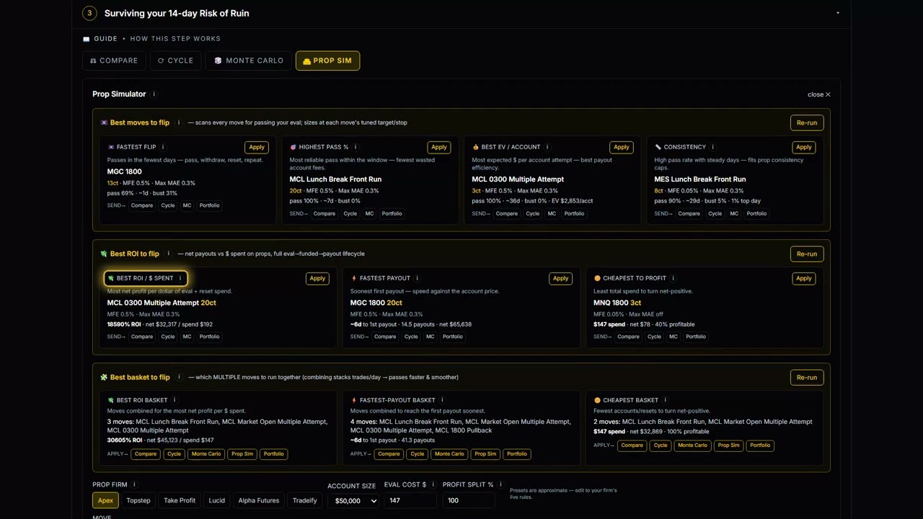923x519 pixels.
Task: Click the step 3 circle icon
Action: [89, 13]
